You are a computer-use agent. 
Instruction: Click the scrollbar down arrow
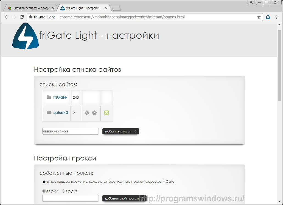[x=279, y=201]
